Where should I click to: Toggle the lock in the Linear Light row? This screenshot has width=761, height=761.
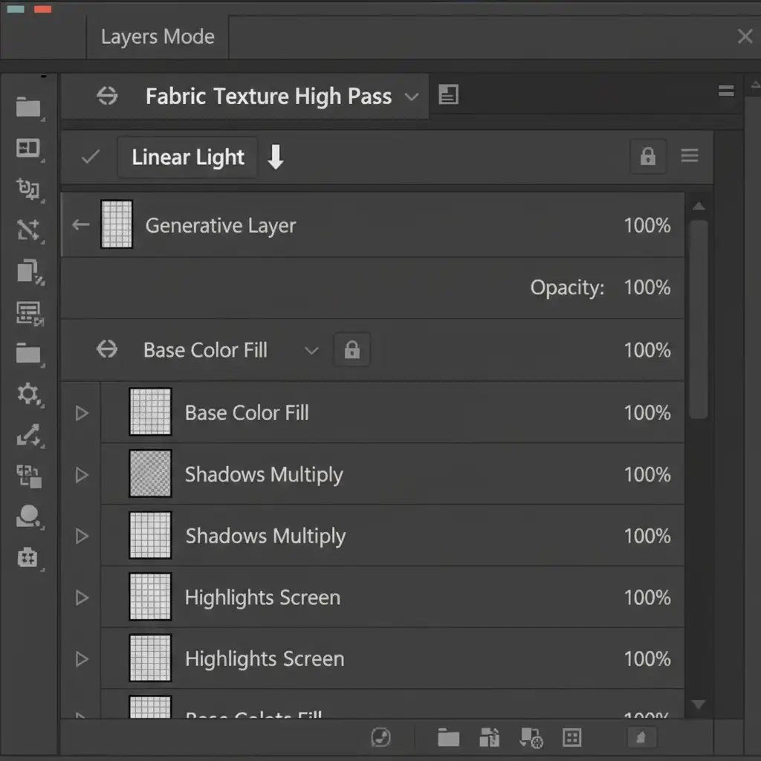tap(647, 156)
